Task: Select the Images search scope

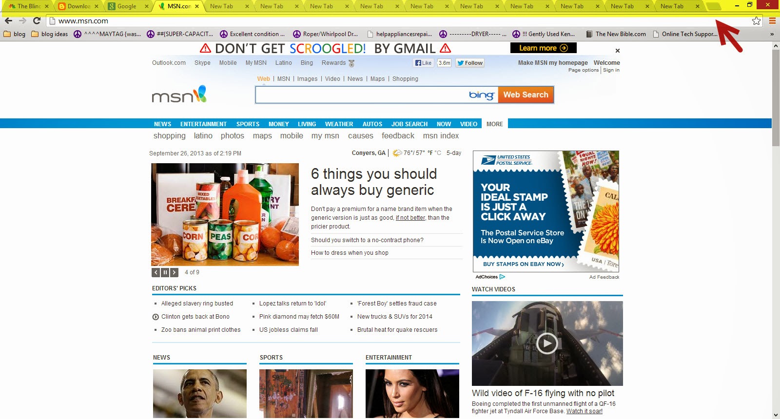Action: [307, 79]
